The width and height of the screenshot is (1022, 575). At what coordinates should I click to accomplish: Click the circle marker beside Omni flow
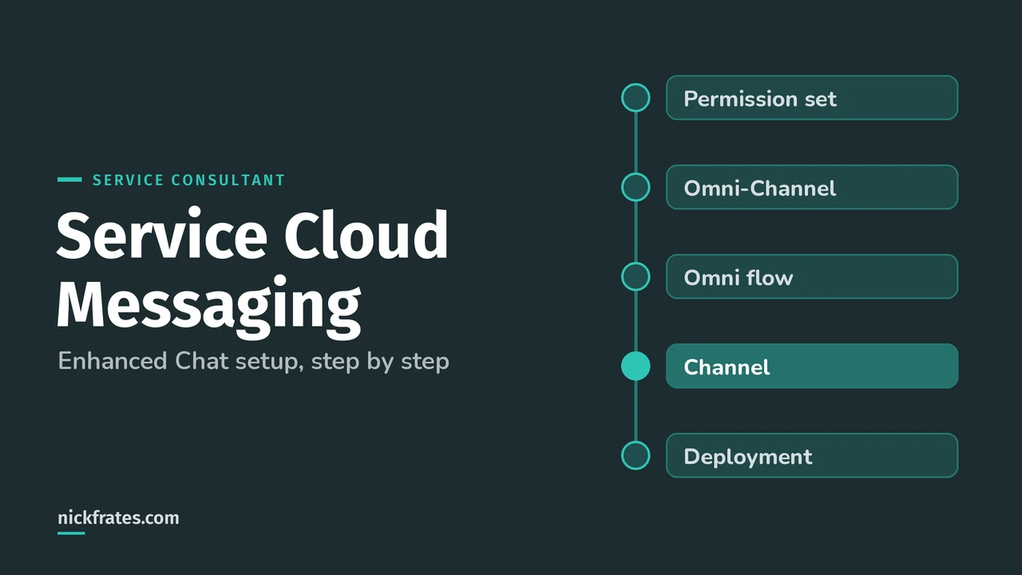point(636,276)
